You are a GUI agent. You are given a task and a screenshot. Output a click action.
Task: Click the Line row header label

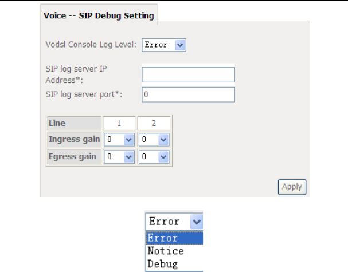point(58,123)
